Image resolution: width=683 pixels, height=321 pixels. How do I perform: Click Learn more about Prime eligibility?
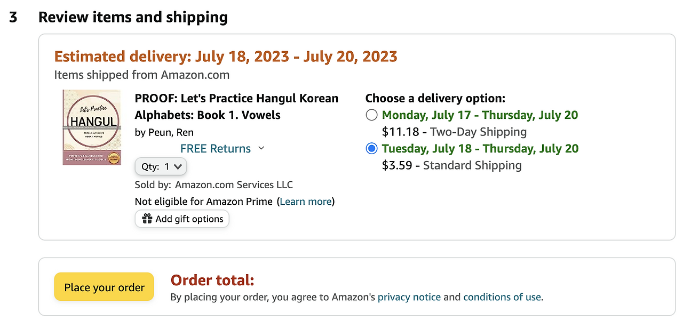pyautogui.click(x=306, y=202)
